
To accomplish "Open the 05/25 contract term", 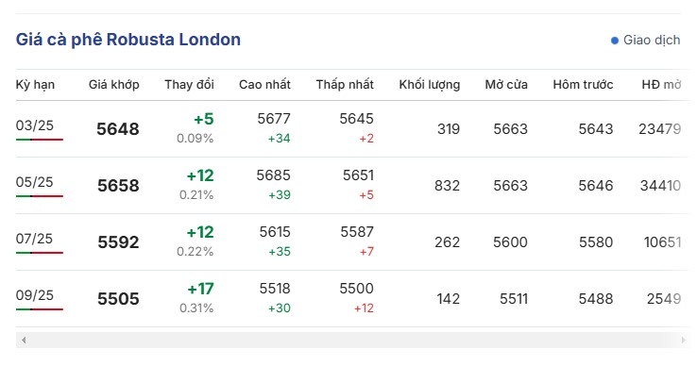I will pos(35,182).
